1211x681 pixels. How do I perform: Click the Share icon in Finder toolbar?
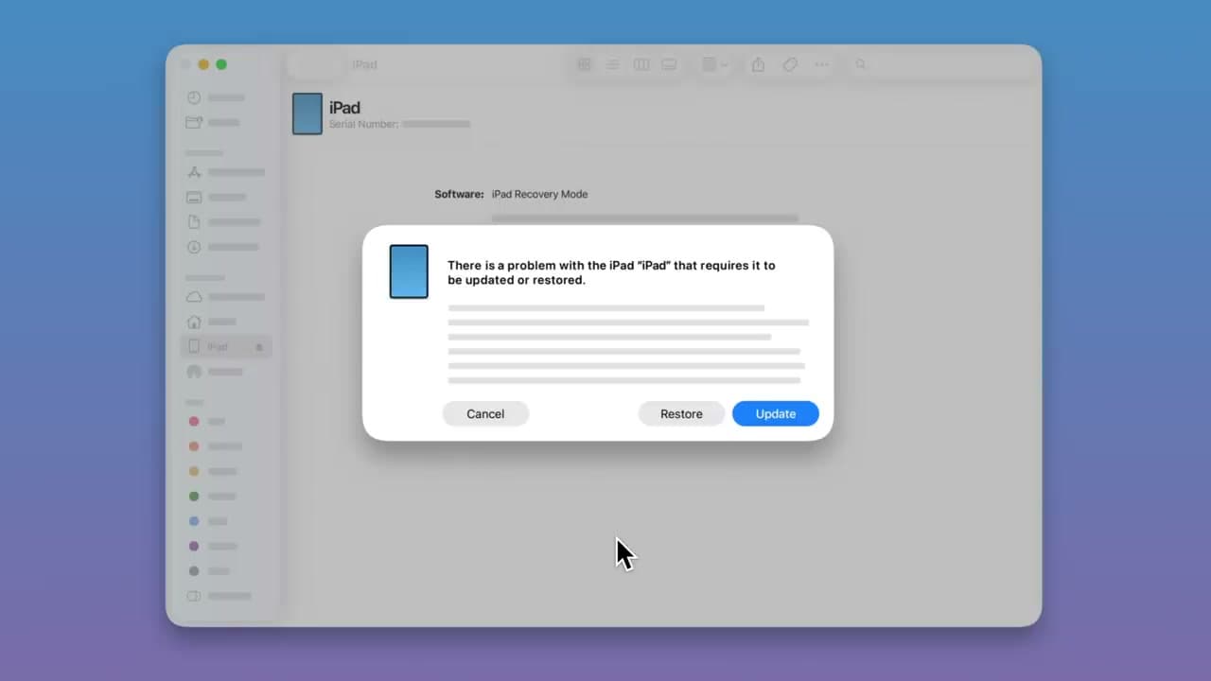758,64
